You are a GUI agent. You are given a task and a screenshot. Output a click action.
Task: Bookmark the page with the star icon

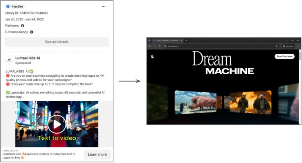[x=277, y=46]
